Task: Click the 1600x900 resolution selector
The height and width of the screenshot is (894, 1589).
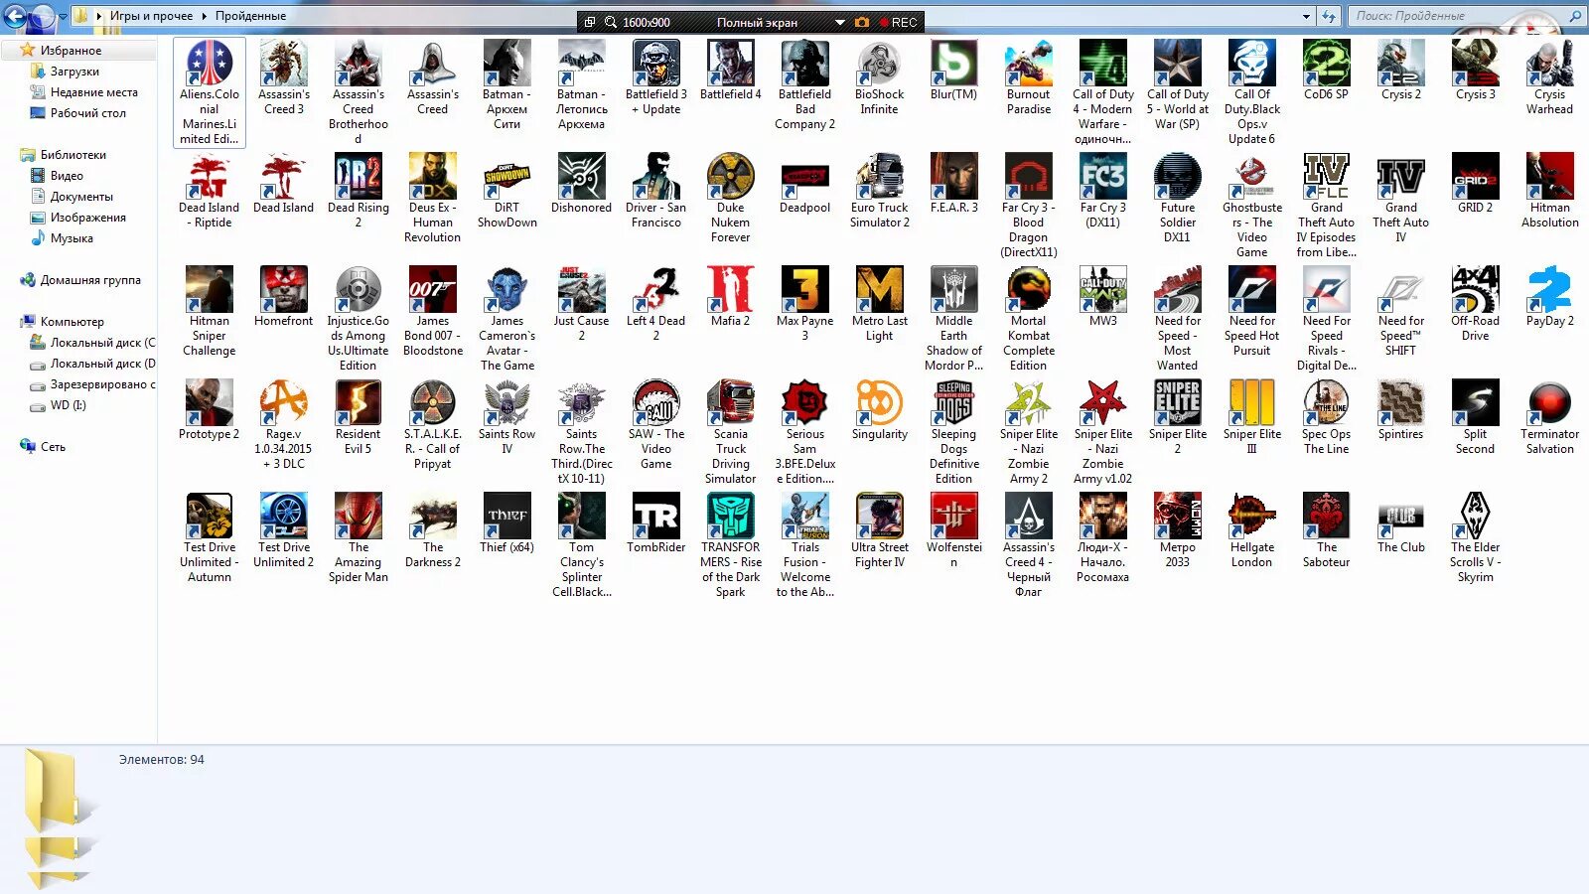Action: pos(646,22)
